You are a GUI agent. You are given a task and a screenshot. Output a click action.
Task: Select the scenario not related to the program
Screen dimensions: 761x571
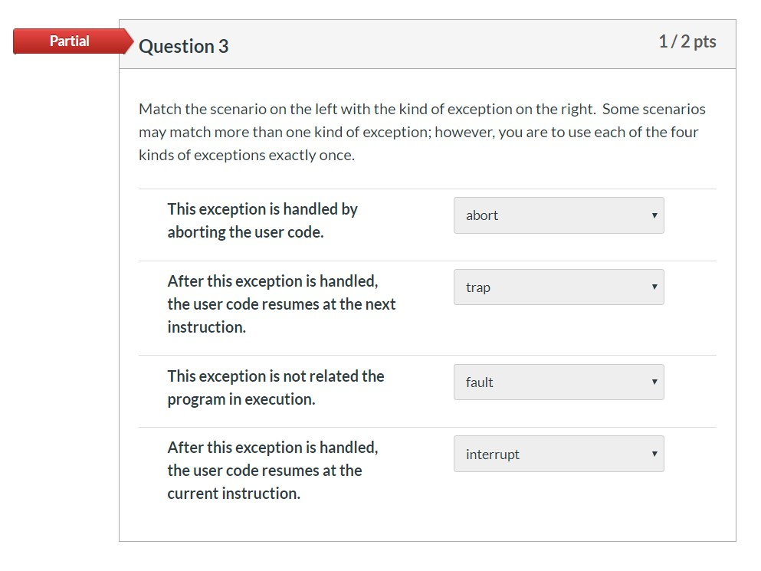click(x=275, y=387)
